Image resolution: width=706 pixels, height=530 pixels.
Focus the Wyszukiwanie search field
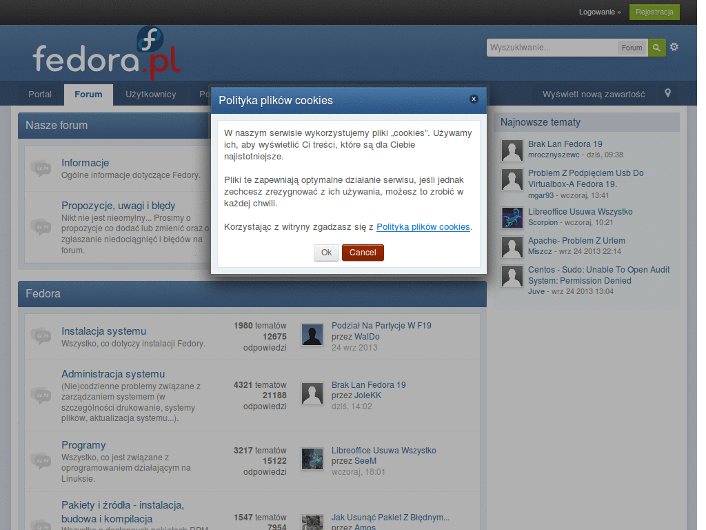[x=552, y=48]
